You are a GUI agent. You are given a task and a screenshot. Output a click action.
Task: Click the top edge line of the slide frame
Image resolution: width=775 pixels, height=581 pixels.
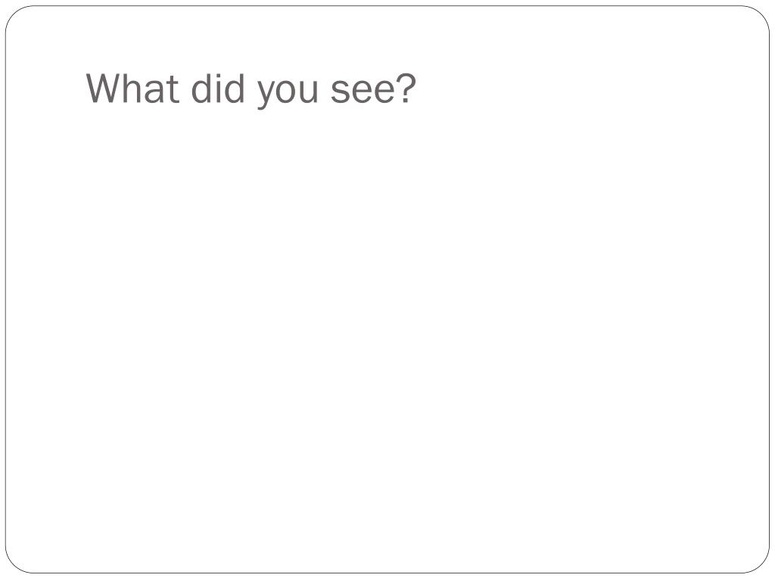tap(387, 6)
